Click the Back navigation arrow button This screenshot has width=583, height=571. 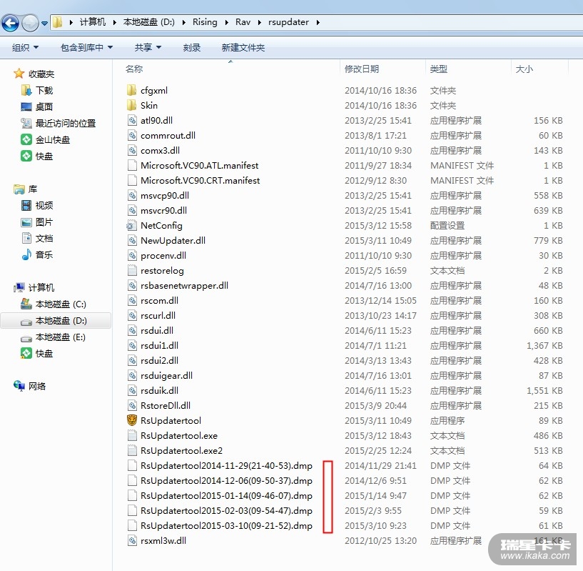[10, 23]
